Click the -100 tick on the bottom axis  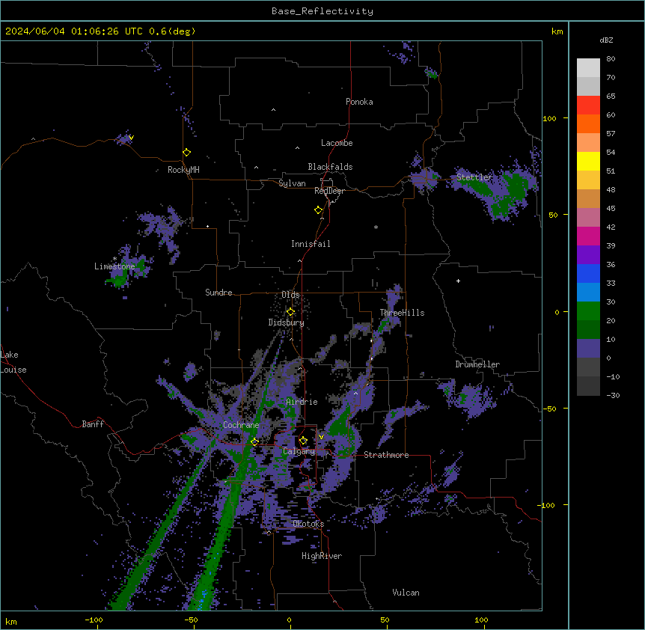[94, 620]
